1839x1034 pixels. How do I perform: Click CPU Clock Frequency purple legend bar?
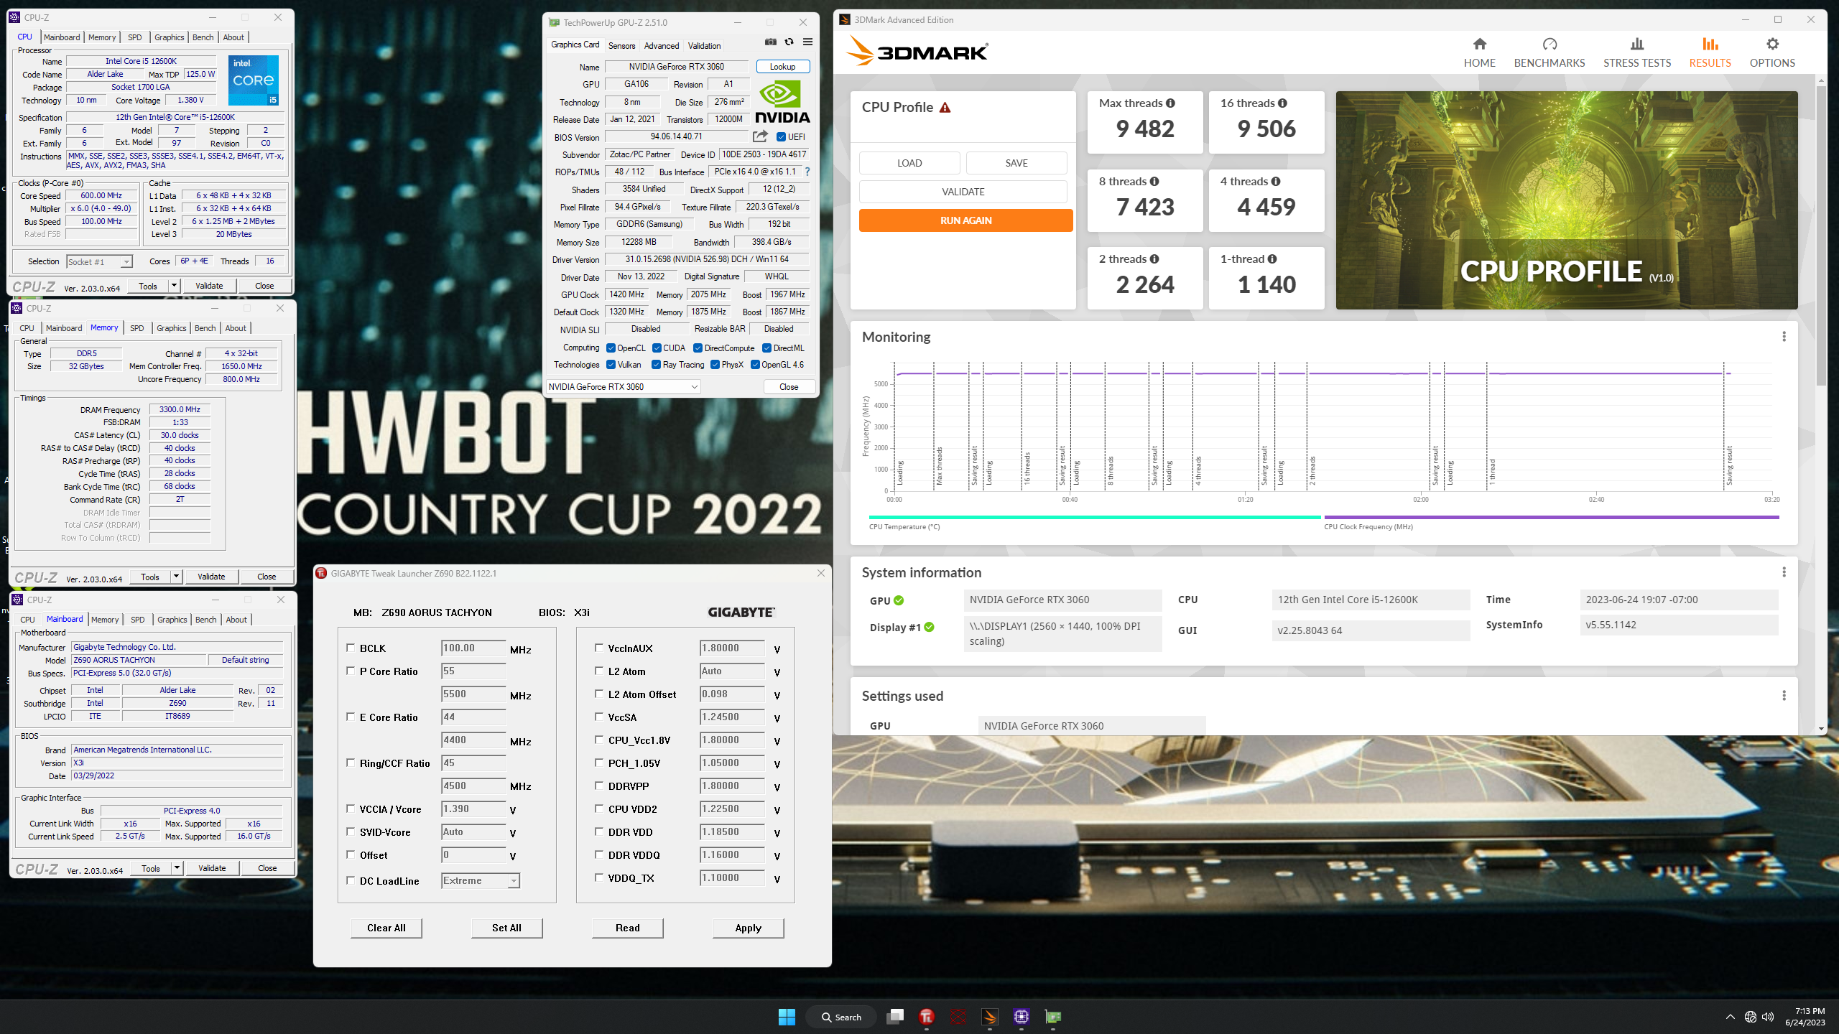pos(1552,517)
